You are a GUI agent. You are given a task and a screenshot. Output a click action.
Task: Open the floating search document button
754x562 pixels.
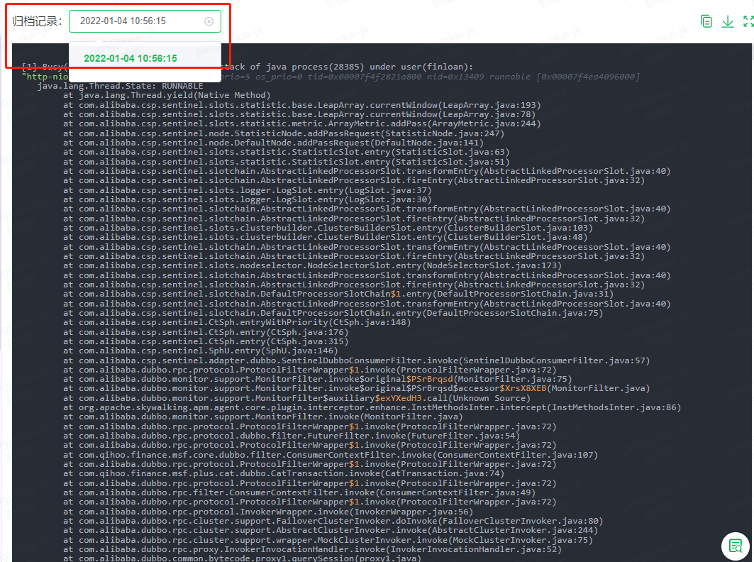(x=736, y=546)
